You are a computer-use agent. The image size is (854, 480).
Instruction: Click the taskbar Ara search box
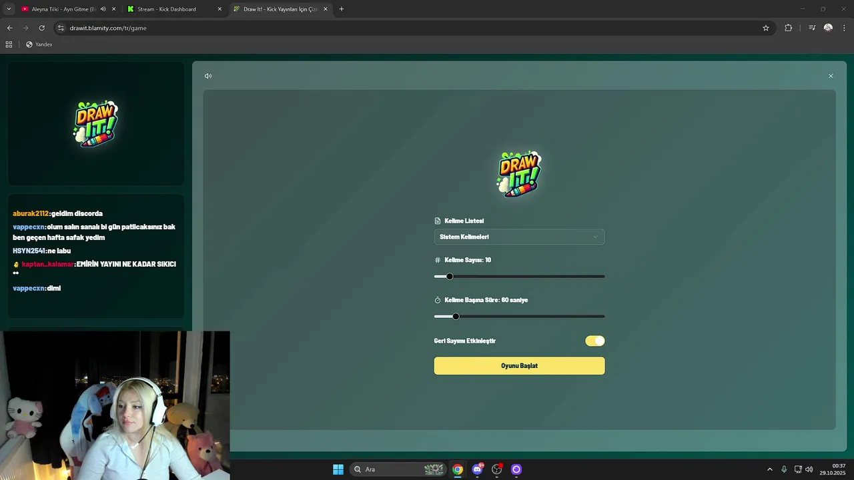[x=398, y=469]
